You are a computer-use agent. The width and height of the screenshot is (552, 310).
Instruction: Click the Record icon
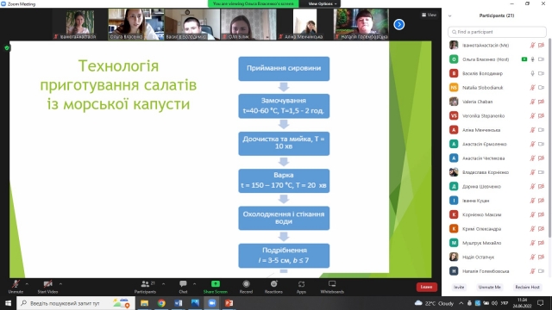pyautogui.click(x=246, y=283)
